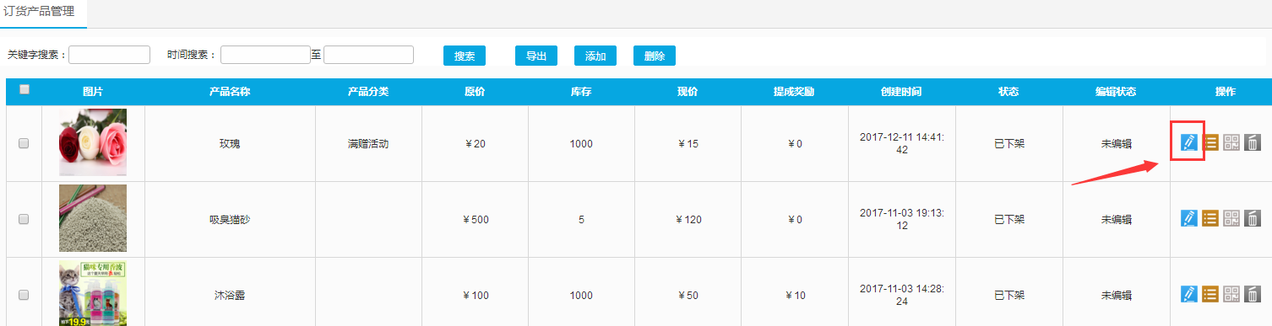Click the edit pencil icon for 玫瑰

tap(1189, 142)
